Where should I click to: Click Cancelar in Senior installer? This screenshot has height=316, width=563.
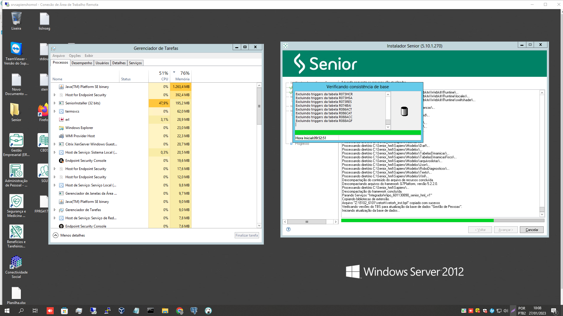[x=532, y=230]
